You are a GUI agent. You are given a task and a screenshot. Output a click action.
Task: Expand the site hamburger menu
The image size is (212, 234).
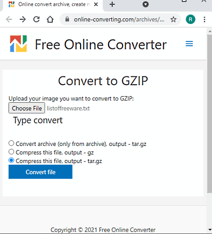click(x=189, y=44)
